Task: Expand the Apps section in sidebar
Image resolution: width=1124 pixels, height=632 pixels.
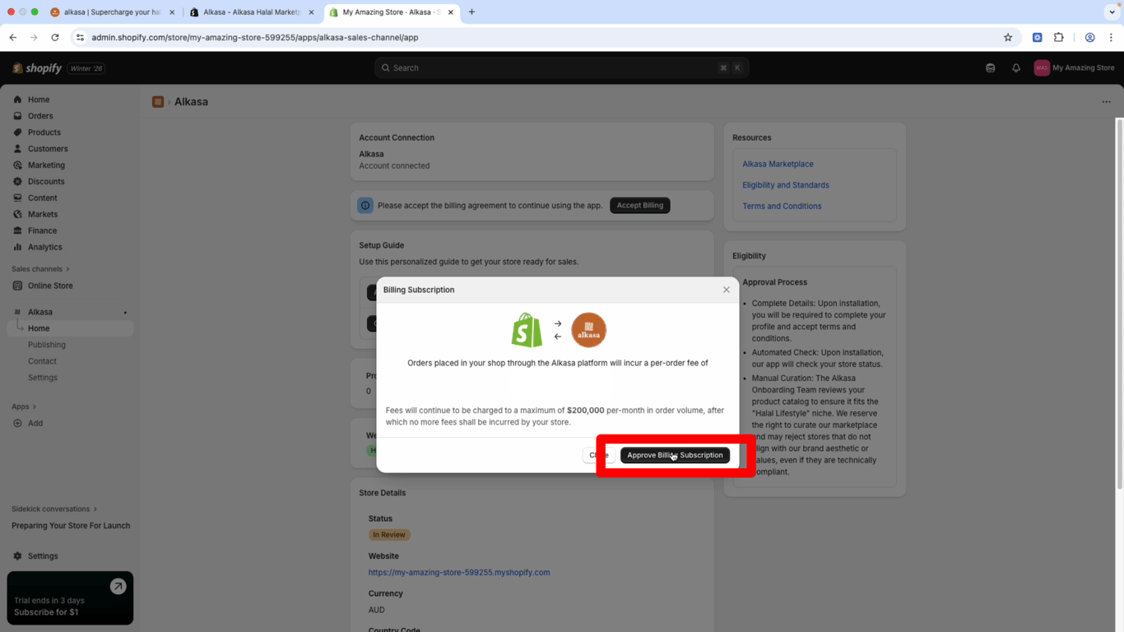Action: (23, 407)
